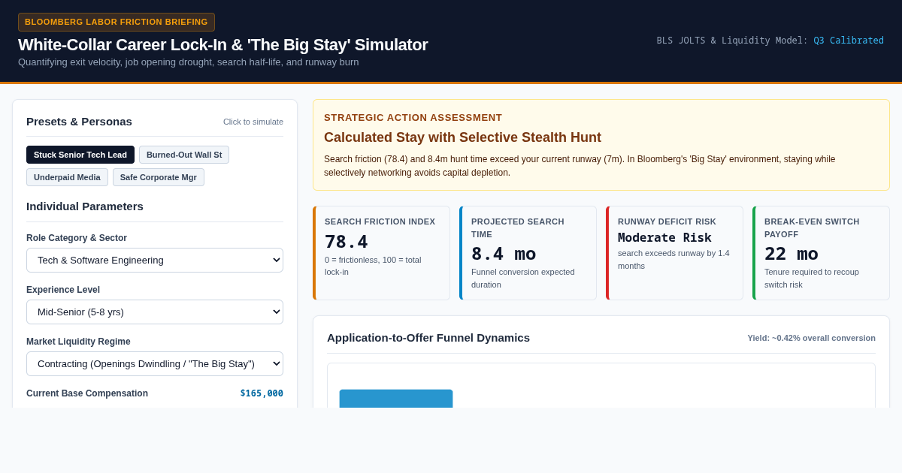The height and width of the screenshot is (473, 902).
Task: Click the Strategic Action Assessment label
Action: click(x=413, y=117)
